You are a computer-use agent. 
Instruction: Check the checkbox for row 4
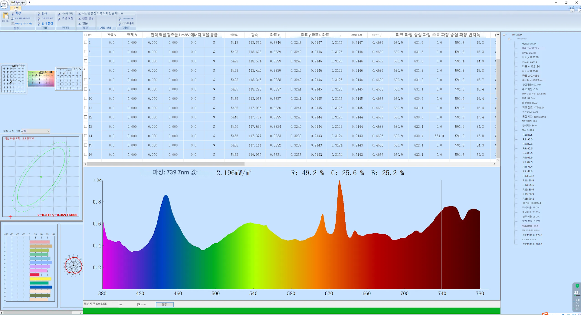[x=86, y=42]
